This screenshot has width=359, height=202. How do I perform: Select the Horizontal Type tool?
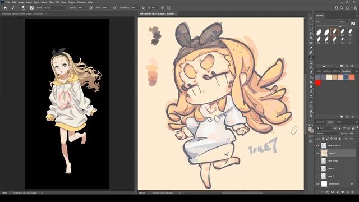click(311, 97)
